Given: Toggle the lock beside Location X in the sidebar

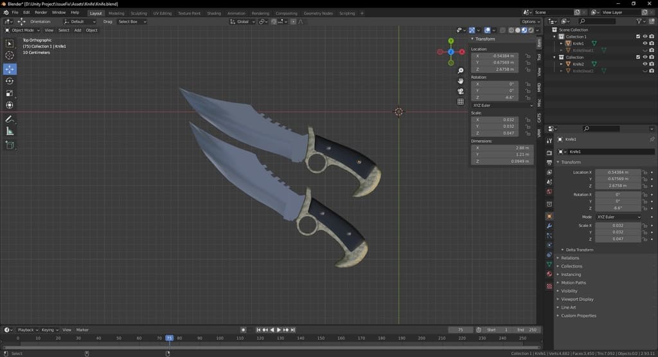Looking at the screenshot, I should (x=528, y=56).
